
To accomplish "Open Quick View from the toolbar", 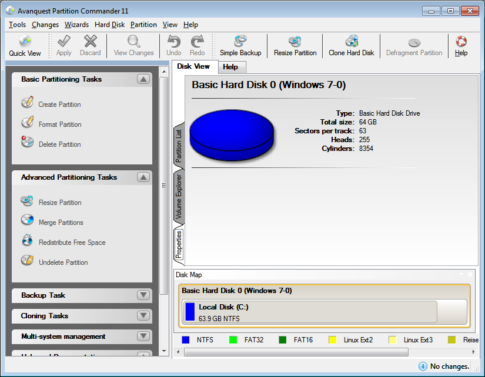I will point(25,46).
